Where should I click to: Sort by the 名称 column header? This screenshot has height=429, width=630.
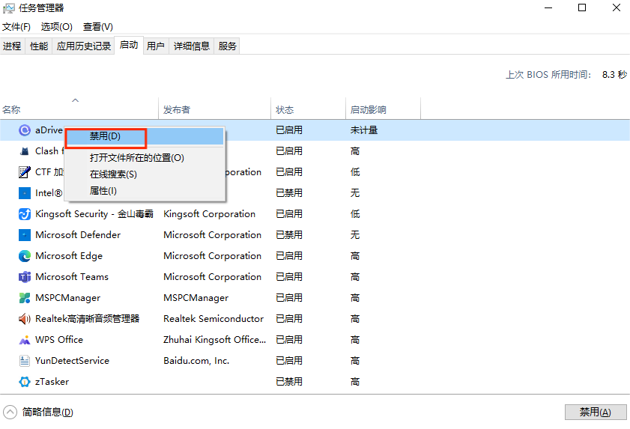coord(79,109)
